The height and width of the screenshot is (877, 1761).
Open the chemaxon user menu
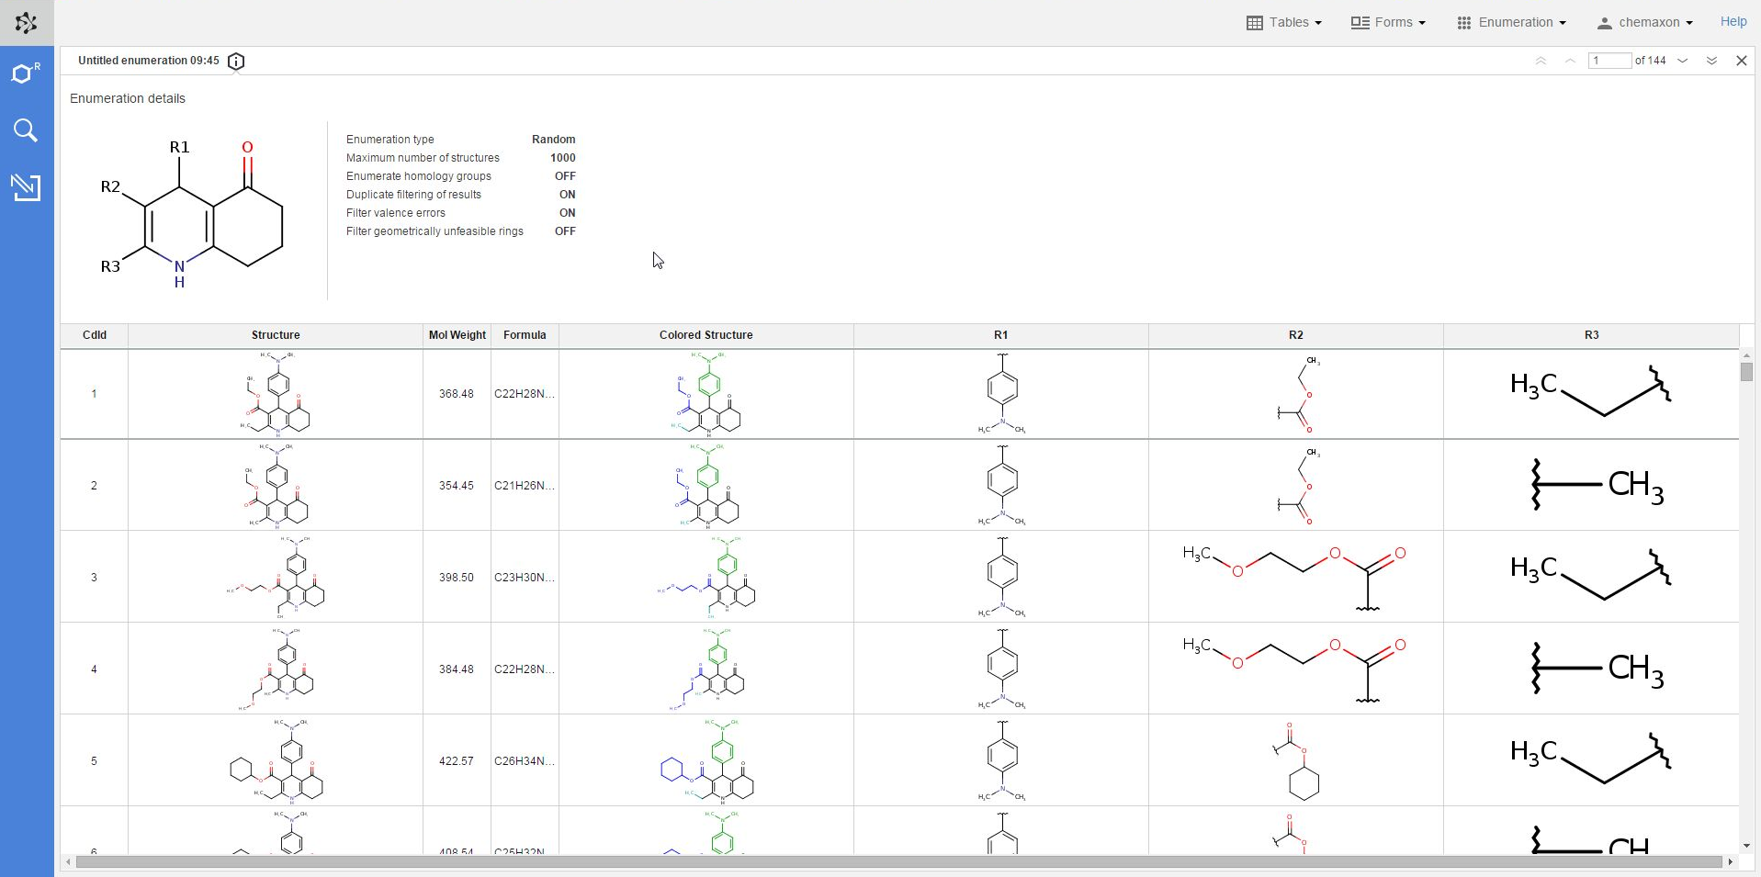point(1645,23)
